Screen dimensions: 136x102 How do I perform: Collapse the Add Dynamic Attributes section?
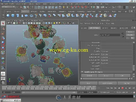82,72
